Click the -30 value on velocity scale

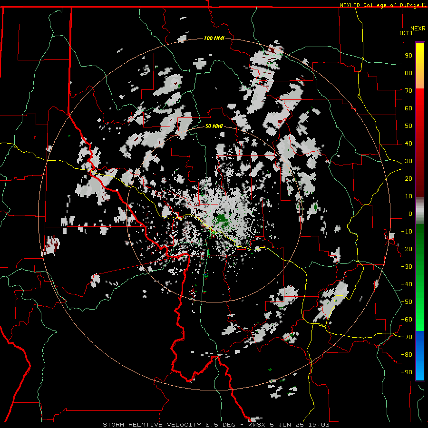click(x=407, y=267)
